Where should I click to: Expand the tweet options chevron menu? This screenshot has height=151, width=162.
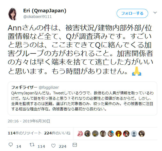155,13
